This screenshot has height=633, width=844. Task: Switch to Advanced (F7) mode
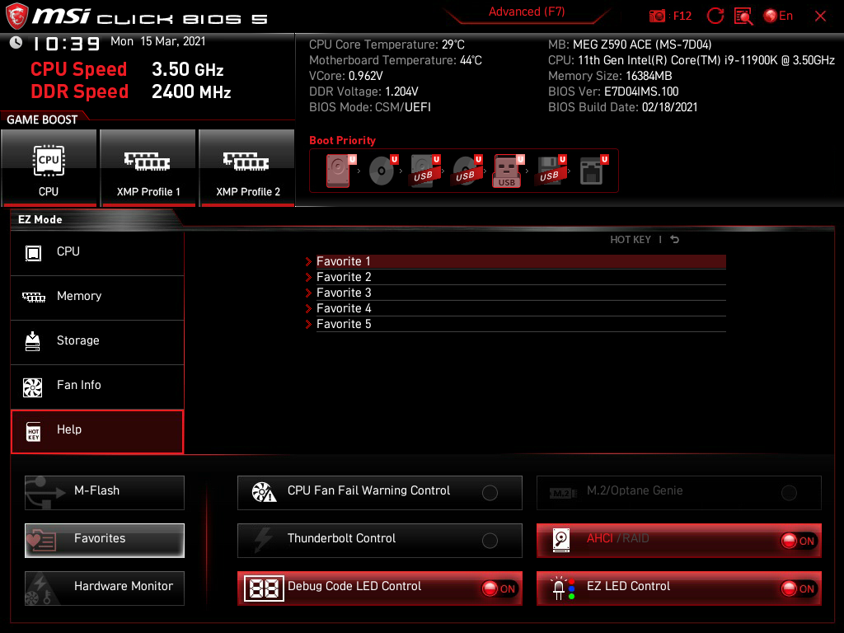pyautogui.click(x=527, y=12)
